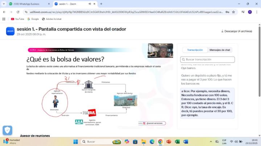Open the YouTube bookmark
Viewport: 261px width, 146px height.
point(17,19)
